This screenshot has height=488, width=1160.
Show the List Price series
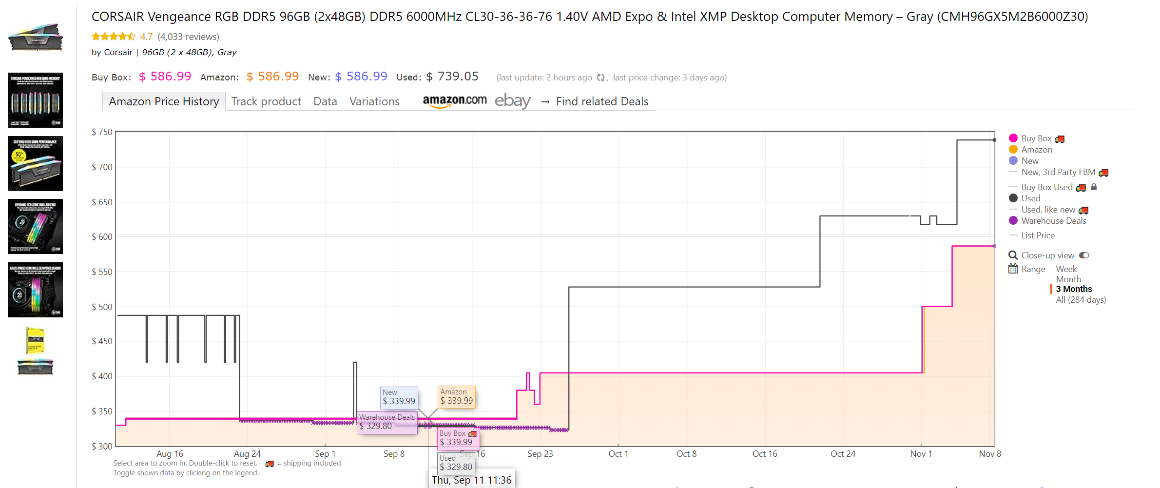click(x=1038, y=235)
